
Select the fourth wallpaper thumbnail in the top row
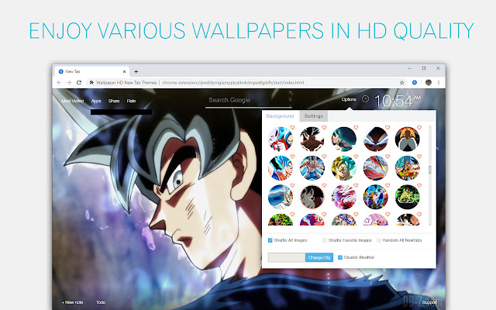(375, 139)
